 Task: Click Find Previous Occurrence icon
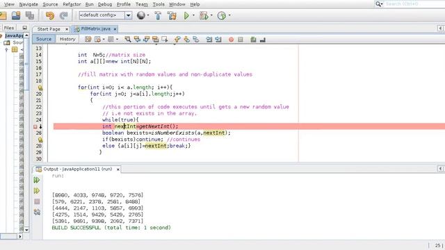[137, 40]
